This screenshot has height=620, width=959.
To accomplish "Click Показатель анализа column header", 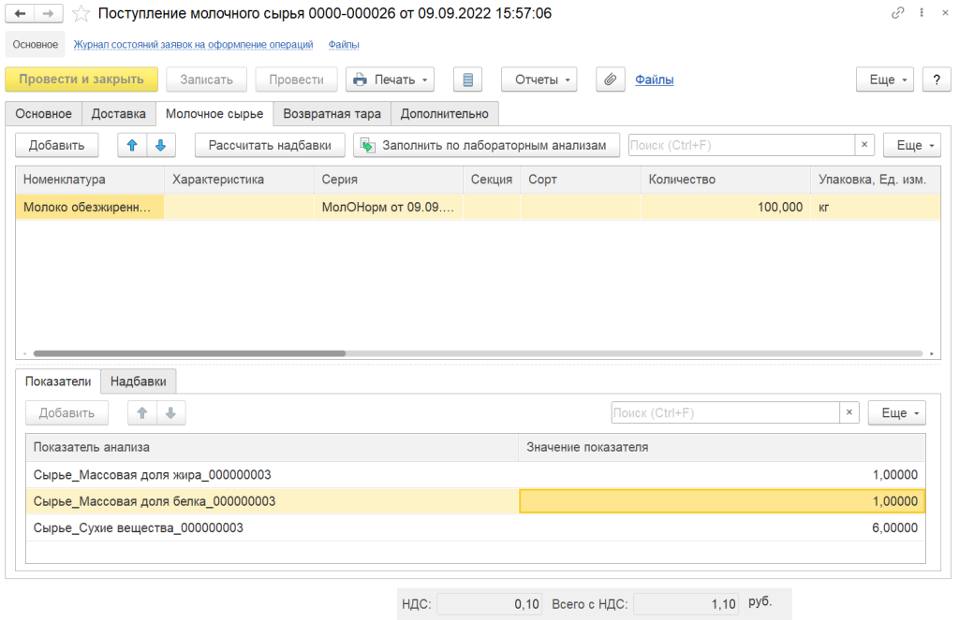I will (273, 447).
